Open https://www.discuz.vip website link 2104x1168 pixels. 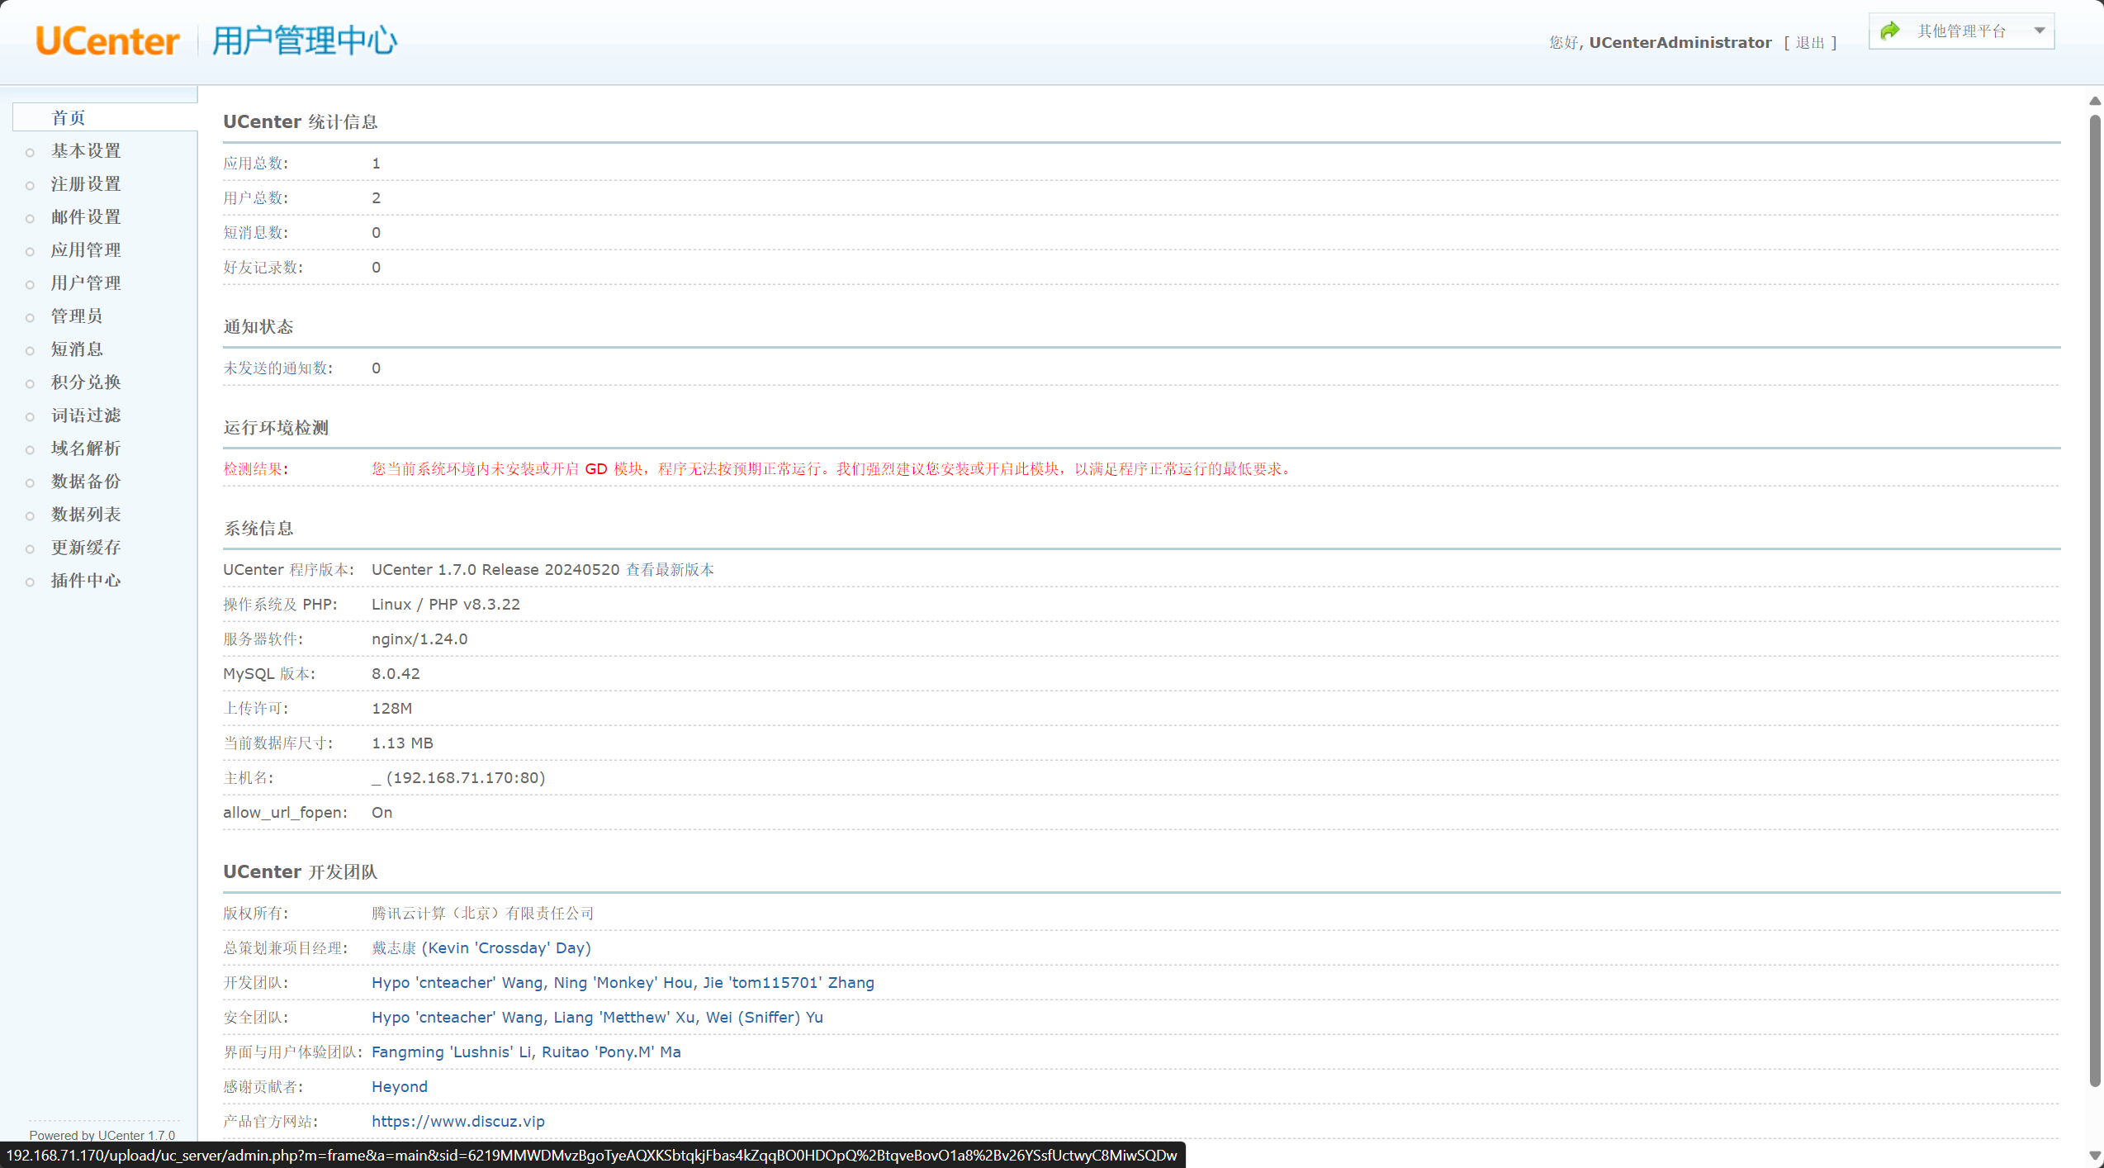coord(458,1122)
